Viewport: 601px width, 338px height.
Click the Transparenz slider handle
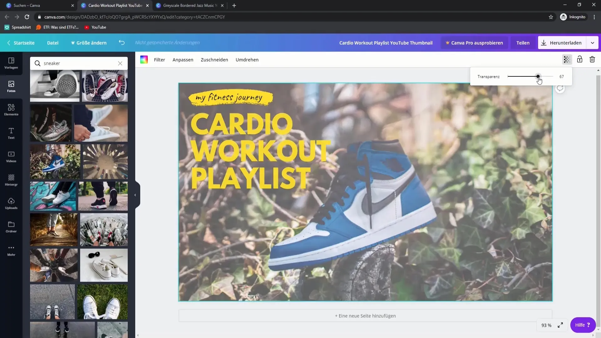click(538, 76)
